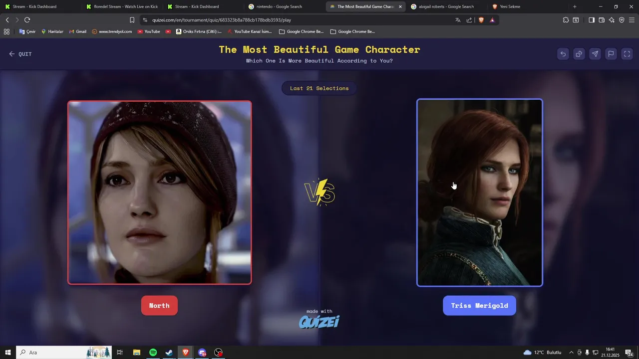Click the browser back arrow

point(7,20)
